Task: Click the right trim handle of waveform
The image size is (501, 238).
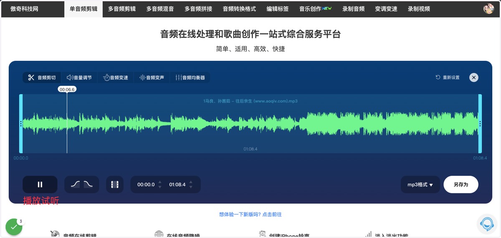Action: pyautogui.click(x=480, y=123)
